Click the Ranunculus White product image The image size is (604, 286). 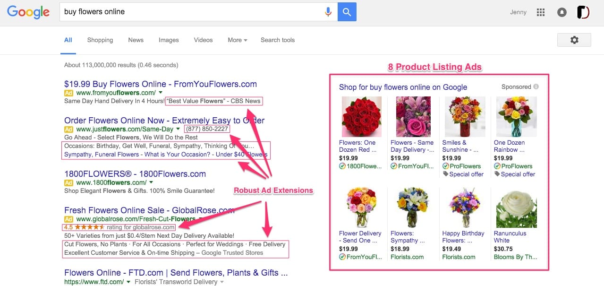516,208
